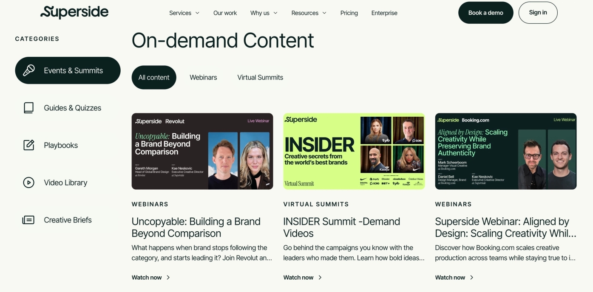Click the Sign in button

[538, 13]
